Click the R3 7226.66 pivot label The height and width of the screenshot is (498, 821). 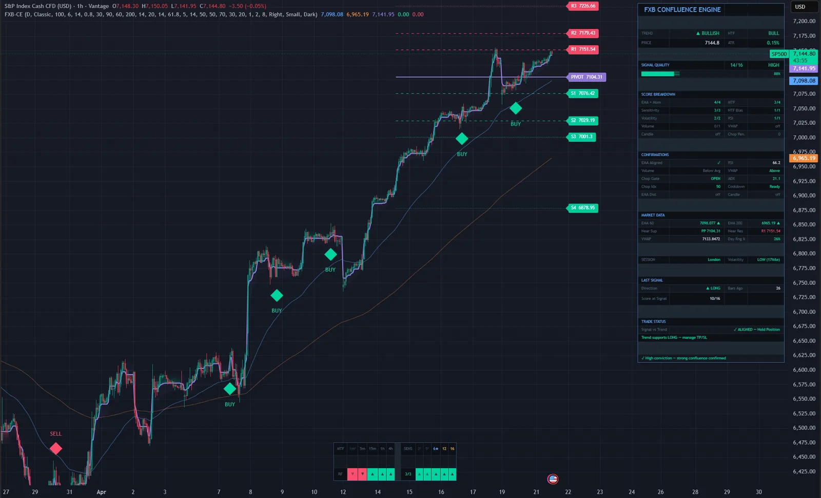point(583,6)
